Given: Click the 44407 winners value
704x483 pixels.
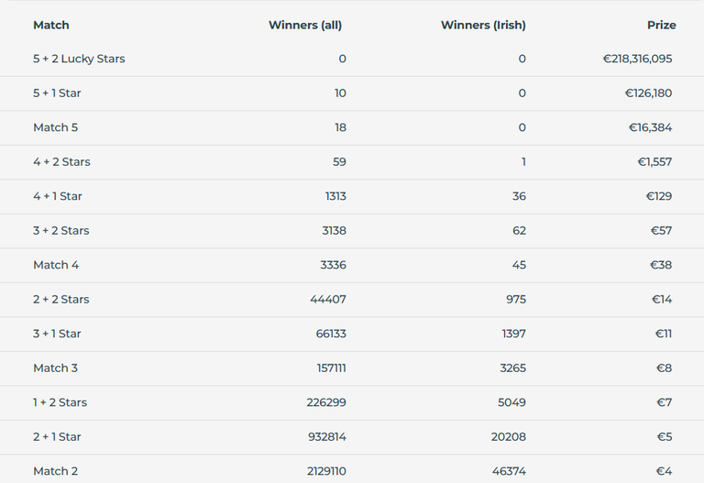Looking at the screenshot, I should pyautogui.click(x=328, y=300).
